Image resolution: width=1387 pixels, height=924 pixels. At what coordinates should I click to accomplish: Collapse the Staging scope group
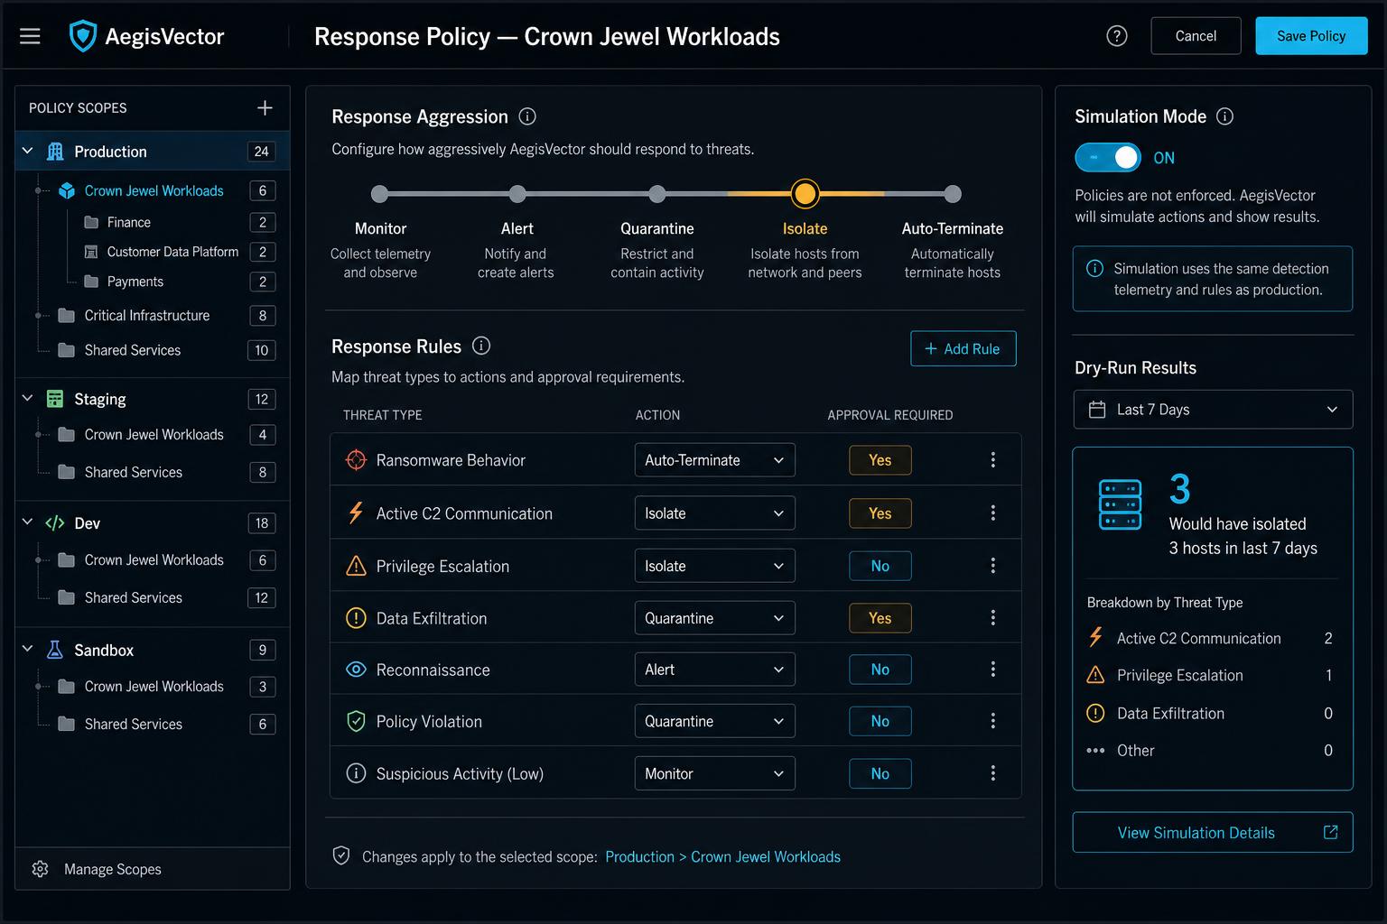28,398
